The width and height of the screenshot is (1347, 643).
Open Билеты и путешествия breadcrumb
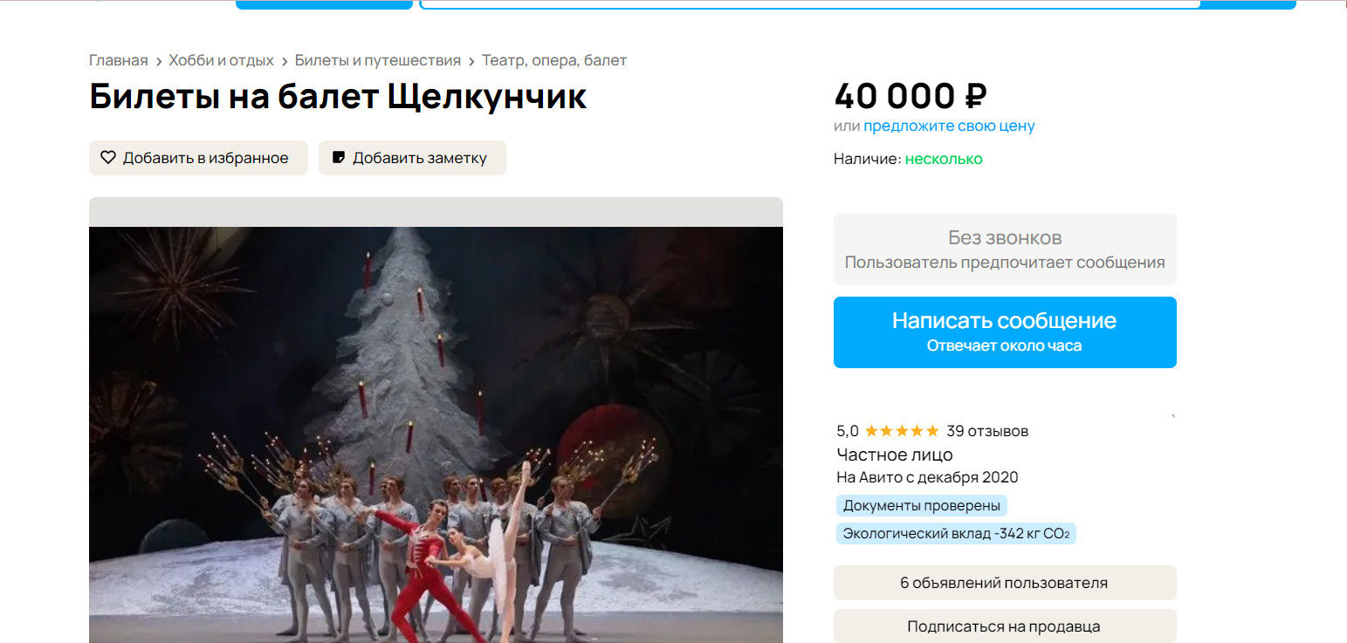[x=378, y=60]
